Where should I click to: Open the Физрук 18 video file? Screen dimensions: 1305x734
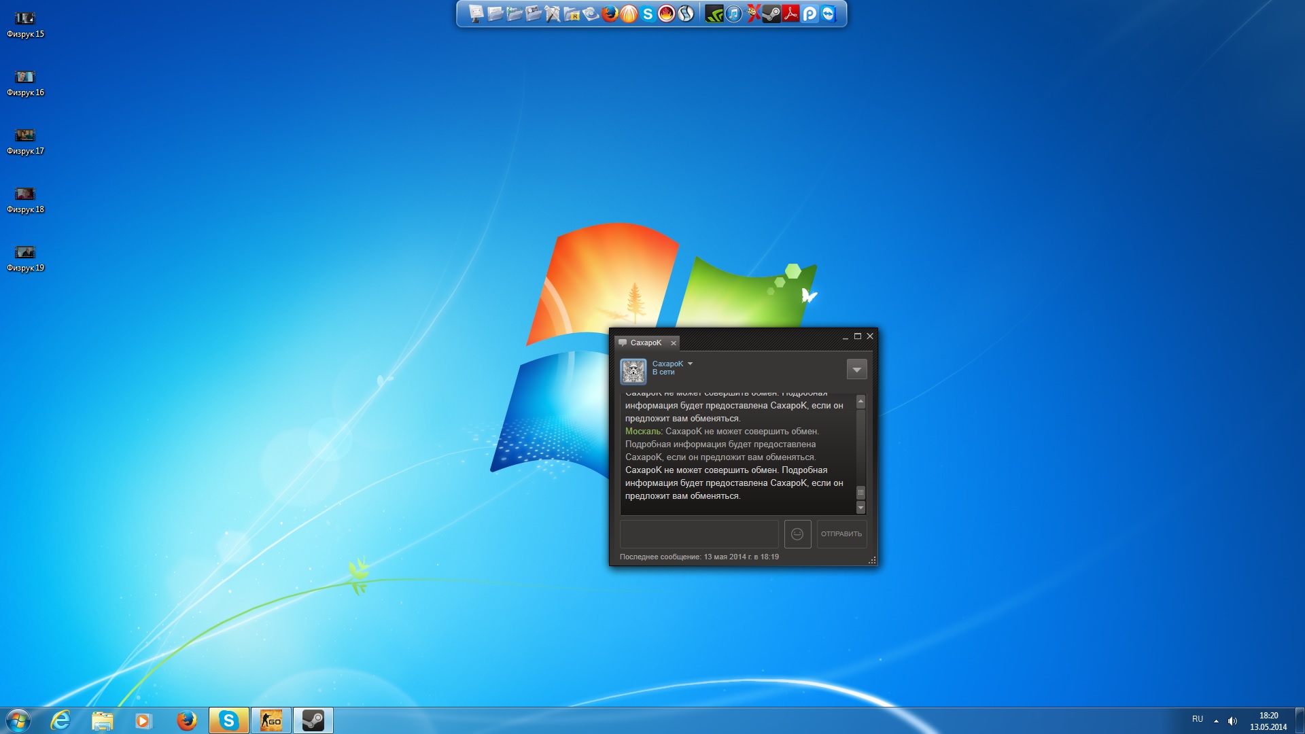tap(25, 200)
